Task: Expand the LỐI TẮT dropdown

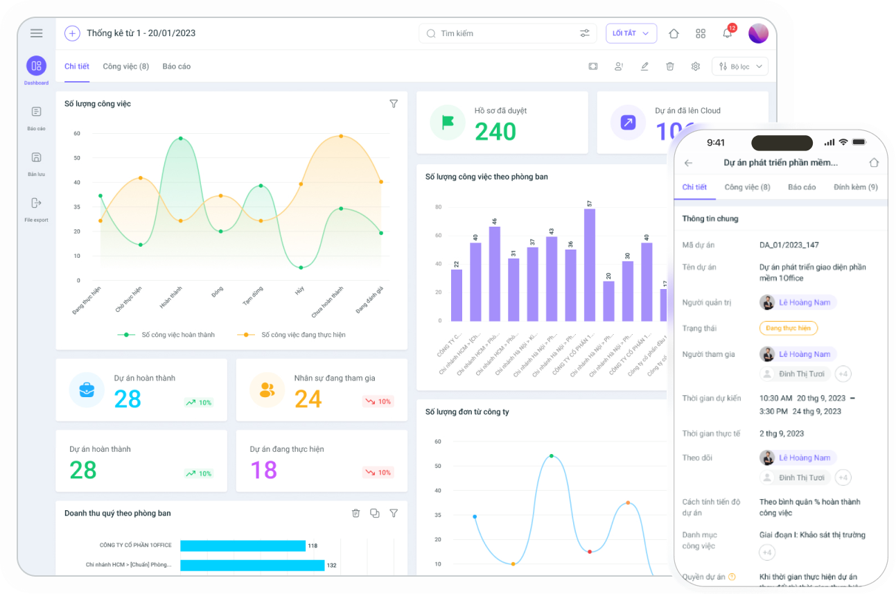Action: [631, 33]
